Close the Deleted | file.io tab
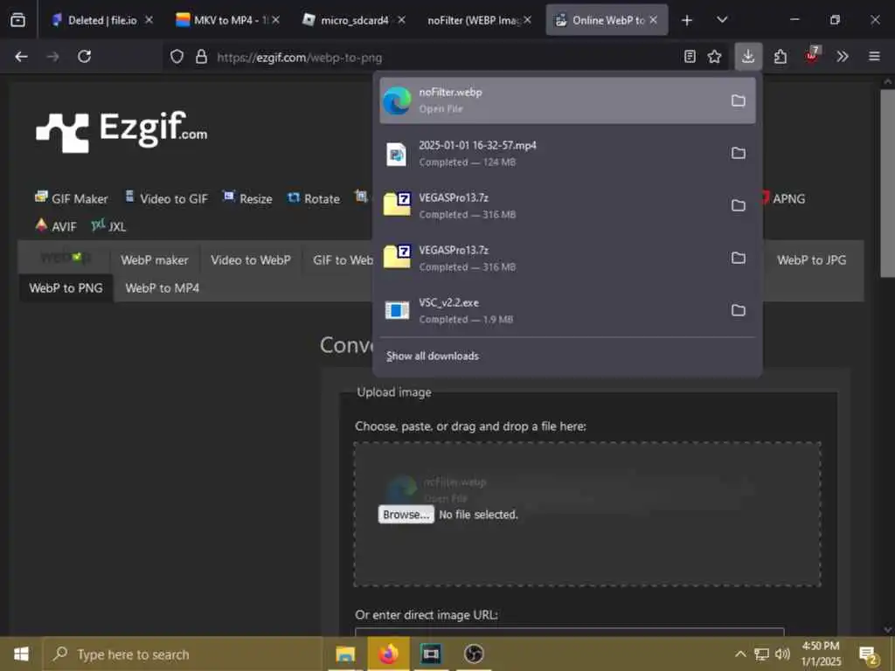This screenshot has width=895, height=671. pos(149,20)
